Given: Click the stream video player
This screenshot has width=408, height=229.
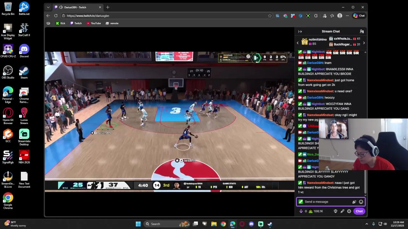Looking at the screenshot, I should tap(170, 122).
